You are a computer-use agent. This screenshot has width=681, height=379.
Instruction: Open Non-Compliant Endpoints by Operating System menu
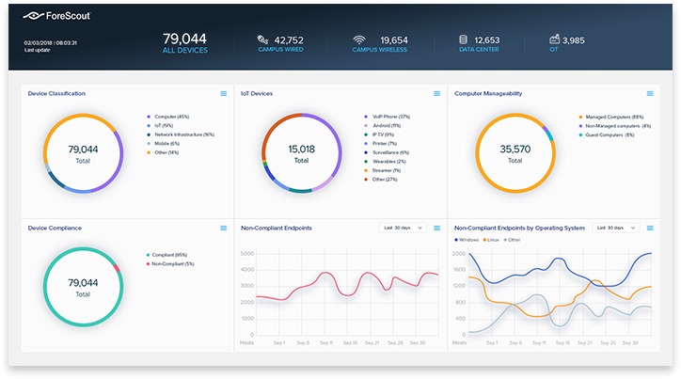(650, 228)
